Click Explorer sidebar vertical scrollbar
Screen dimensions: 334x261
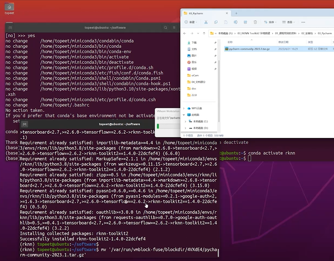coord(219,91)
